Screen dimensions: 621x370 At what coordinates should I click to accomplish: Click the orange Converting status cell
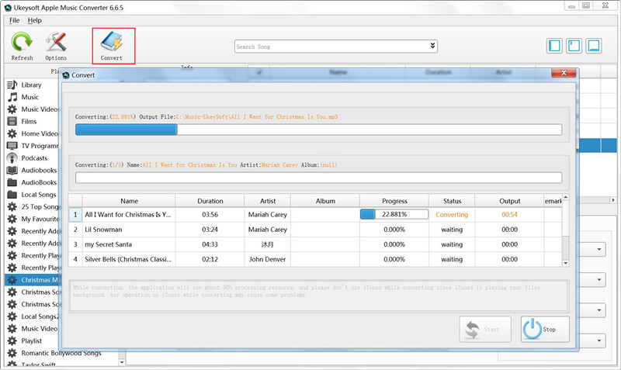(452, 215)
